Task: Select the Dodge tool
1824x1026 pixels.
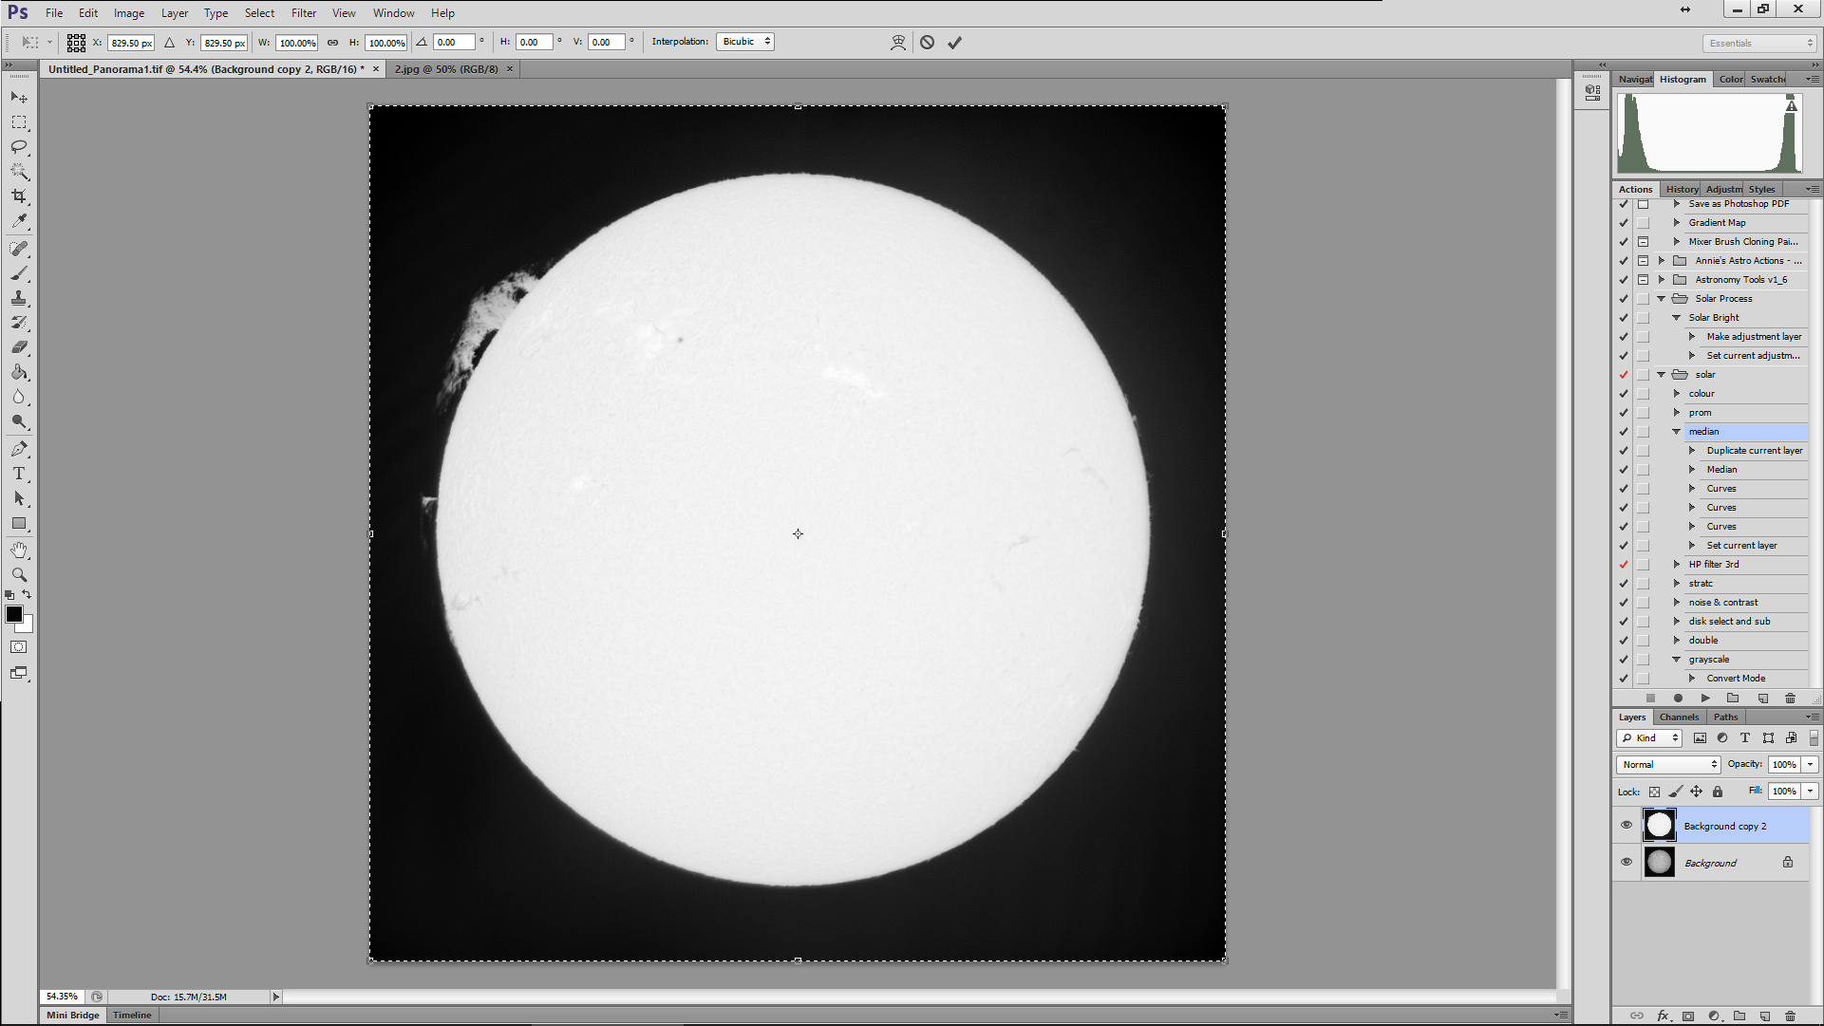Action: [x=19, y=421]
